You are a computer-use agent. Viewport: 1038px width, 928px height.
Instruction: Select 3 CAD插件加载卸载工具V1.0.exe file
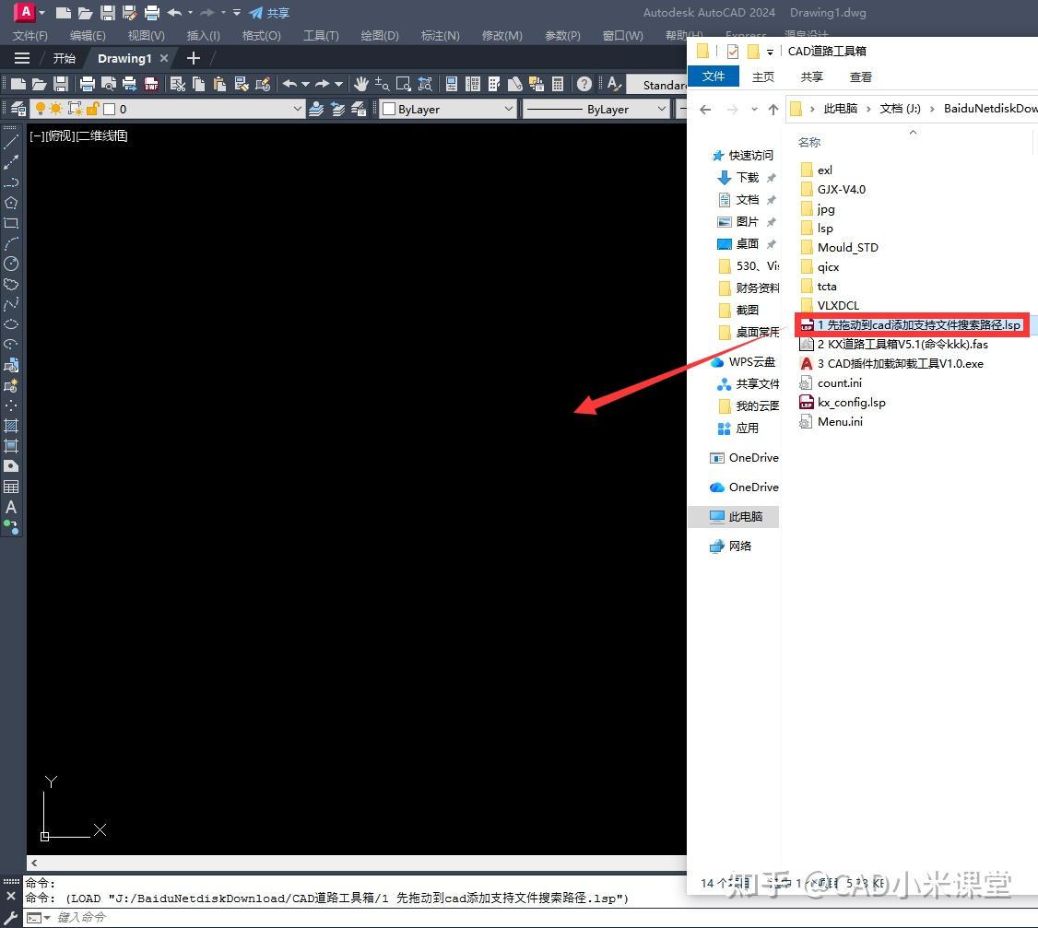[x=891, y=363]
